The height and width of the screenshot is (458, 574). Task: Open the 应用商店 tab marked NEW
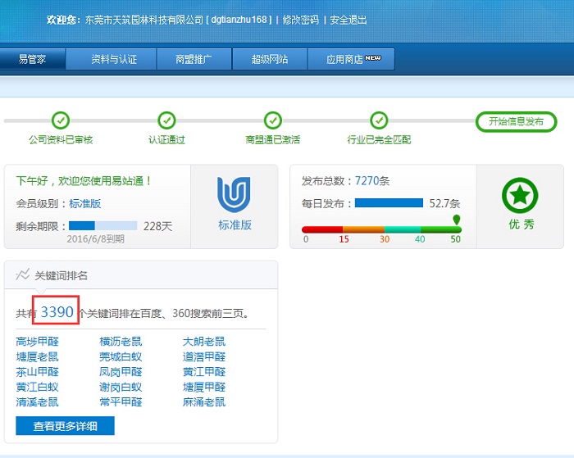click(x=353, y=59)
